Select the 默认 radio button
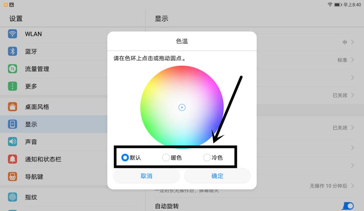364x211 pixels. pyautogui.click(x=125, y=157)
